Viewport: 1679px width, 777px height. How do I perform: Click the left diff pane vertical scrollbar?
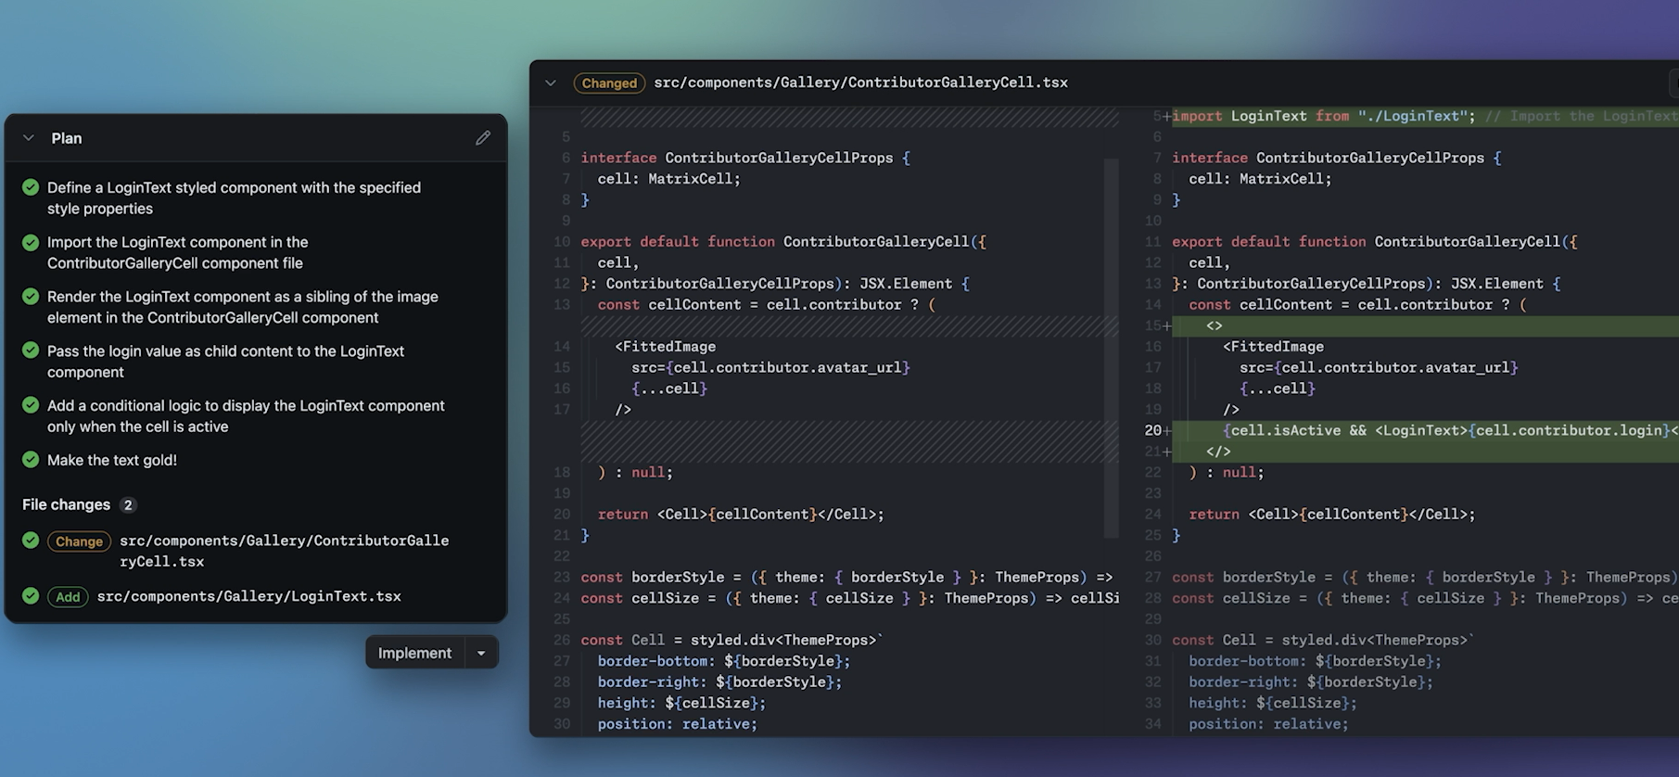[x=1111, y=348]
